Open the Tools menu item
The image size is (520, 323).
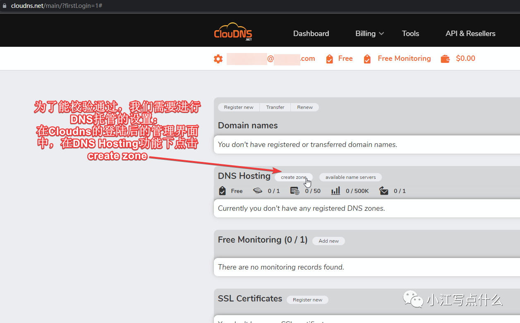410,34
